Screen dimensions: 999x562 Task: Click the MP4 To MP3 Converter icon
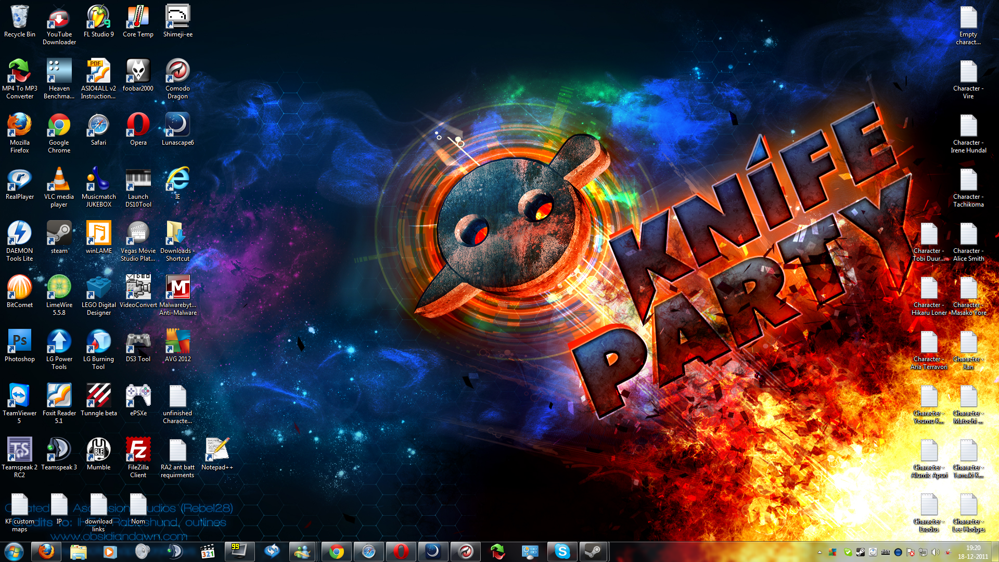point(20,80)
